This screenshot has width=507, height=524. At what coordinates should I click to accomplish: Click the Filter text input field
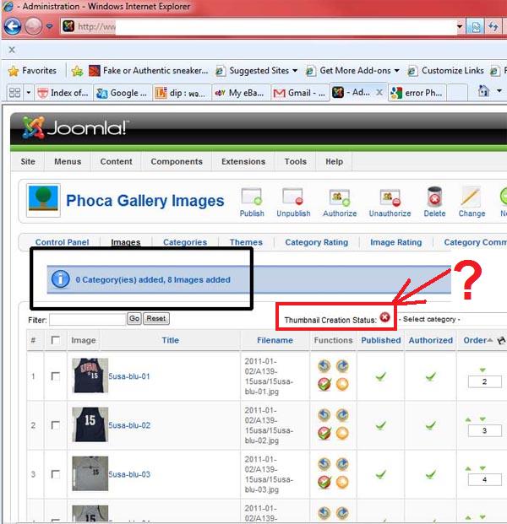click(x=87, y=319)
